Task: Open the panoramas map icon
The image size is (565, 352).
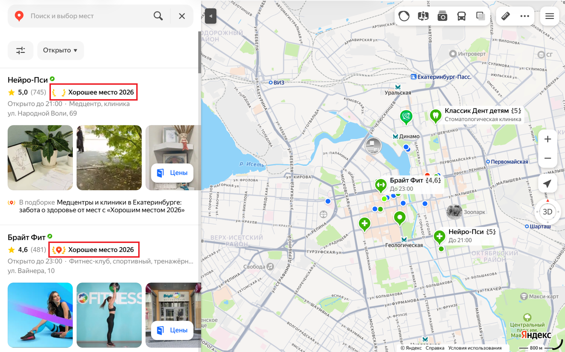Action: pyautogui.click(x=423, y=16)
